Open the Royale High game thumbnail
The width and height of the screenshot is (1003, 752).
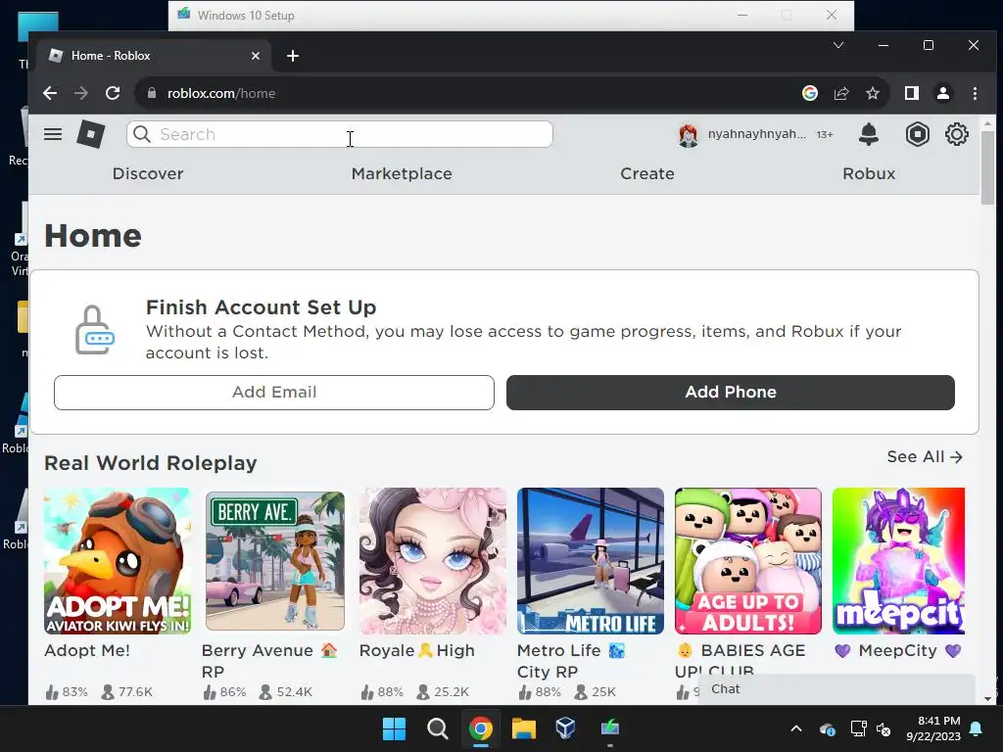[432, 561]
